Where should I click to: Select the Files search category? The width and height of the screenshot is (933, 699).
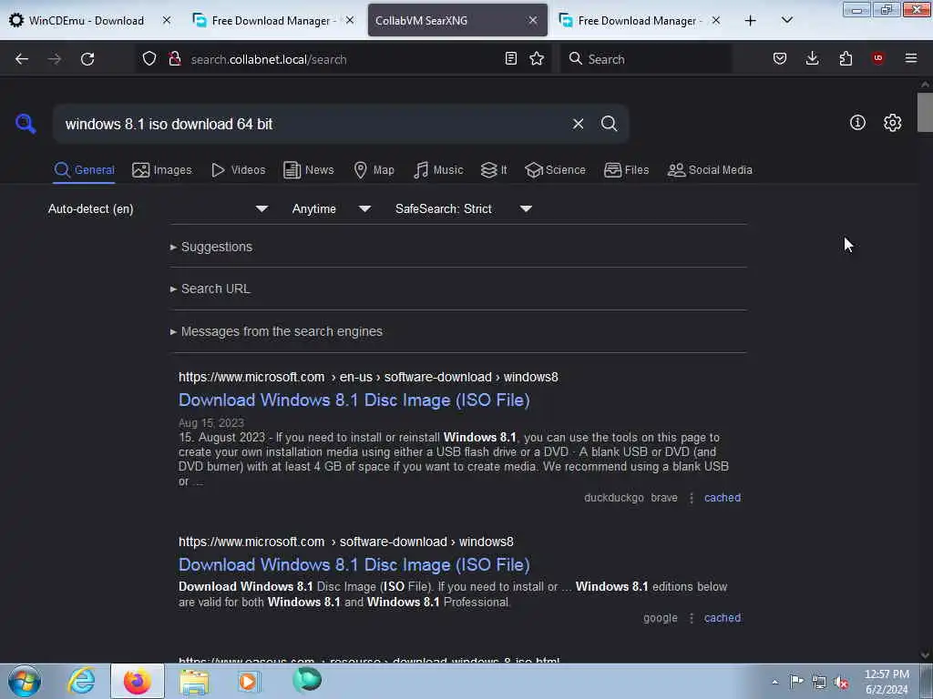(626, 170)
